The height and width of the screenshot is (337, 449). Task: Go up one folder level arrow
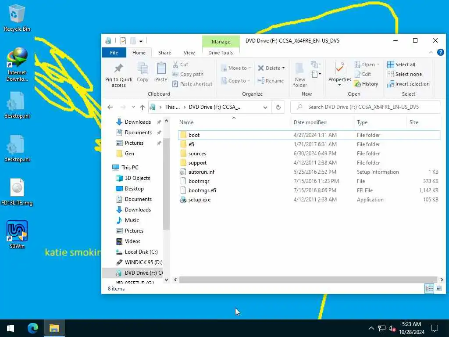pos(143,107)
